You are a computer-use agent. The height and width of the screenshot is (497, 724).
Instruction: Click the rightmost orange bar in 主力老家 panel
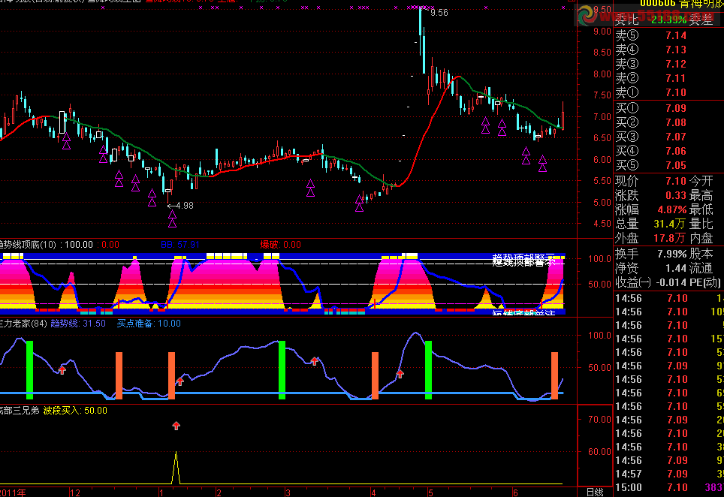[x=555, y=375]
